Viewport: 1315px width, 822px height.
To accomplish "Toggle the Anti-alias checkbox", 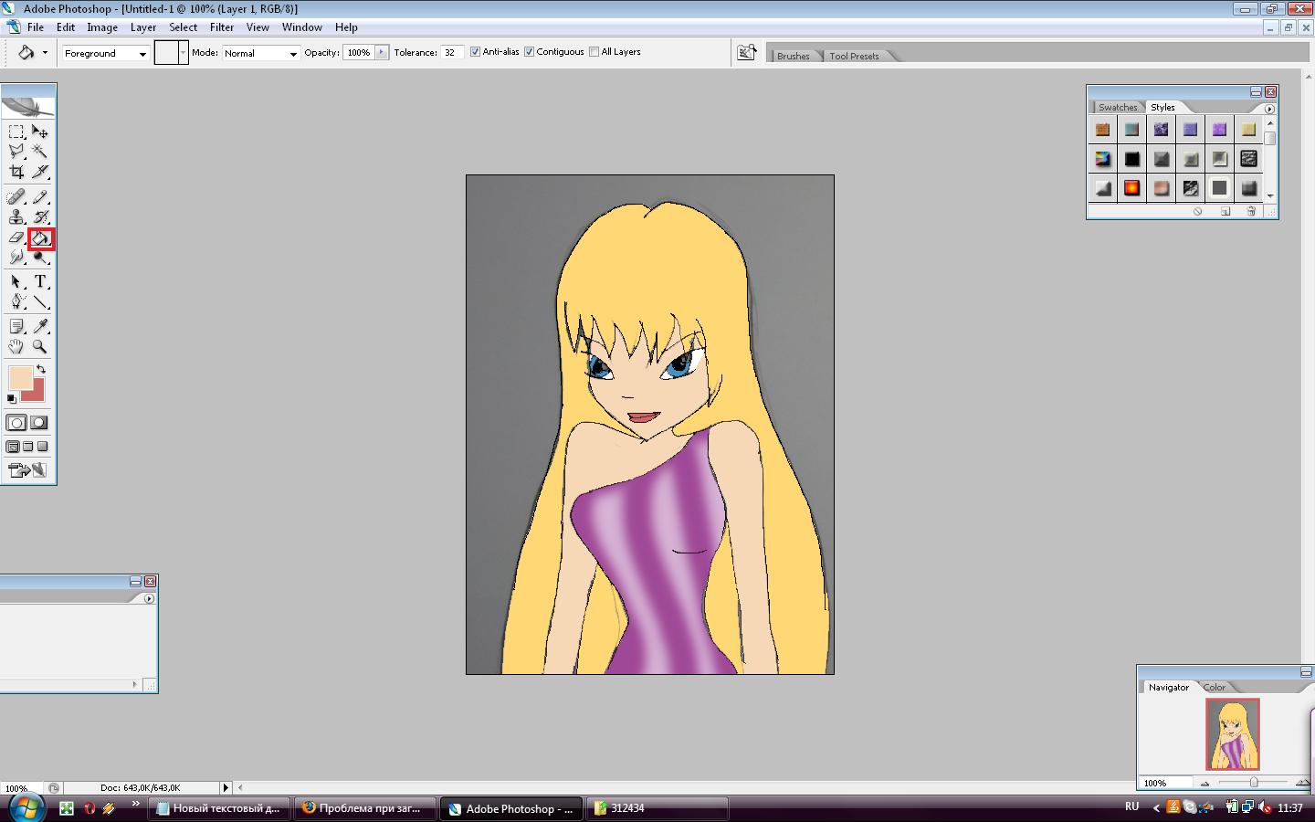I will coord(475,52).
